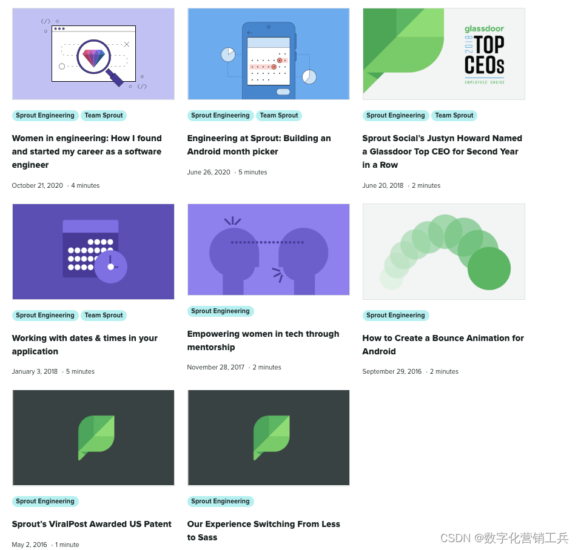The height and width of the screenshot is (550, 578).
Task: Click the 'June 26, 2020' date text
Action: click(x=209, y=172)
